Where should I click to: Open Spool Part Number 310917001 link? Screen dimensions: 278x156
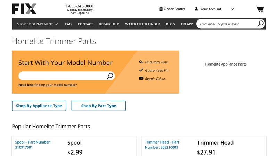[x=33, y=145]
